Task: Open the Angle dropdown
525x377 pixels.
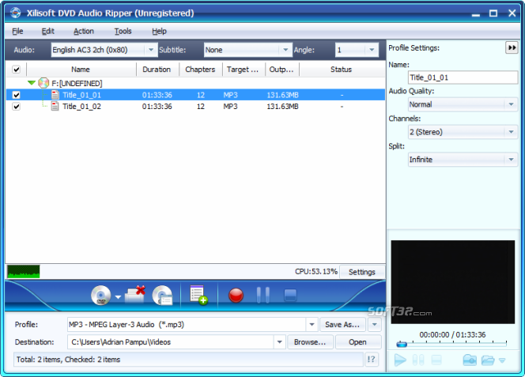Action: tap(372, 50)
